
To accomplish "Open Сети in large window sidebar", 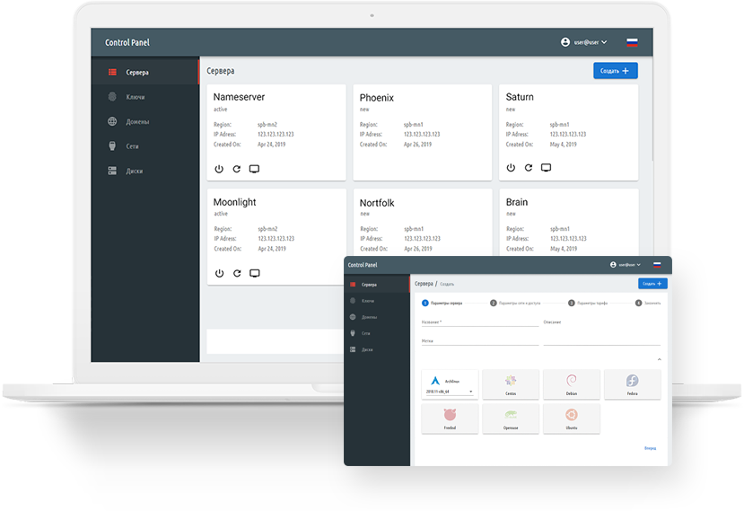I will pyautogui.click(x=144, y=146).
